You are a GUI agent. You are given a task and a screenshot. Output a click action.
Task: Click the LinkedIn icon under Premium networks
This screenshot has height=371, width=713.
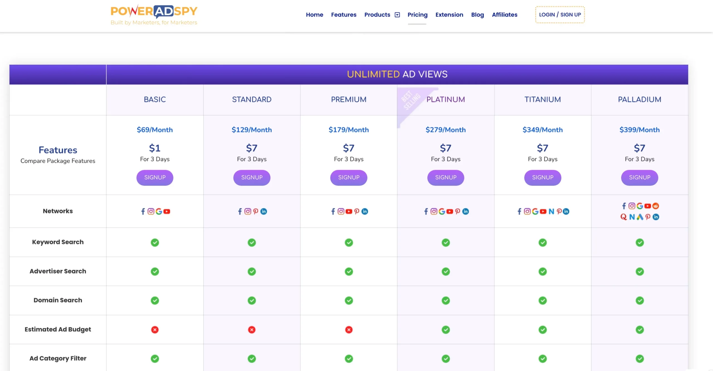[365, 211]
